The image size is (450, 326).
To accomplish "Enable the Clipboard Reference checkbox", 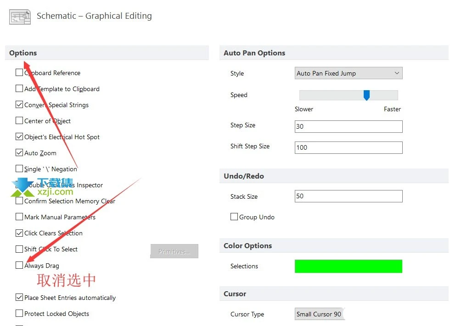I will click(19, 72).
